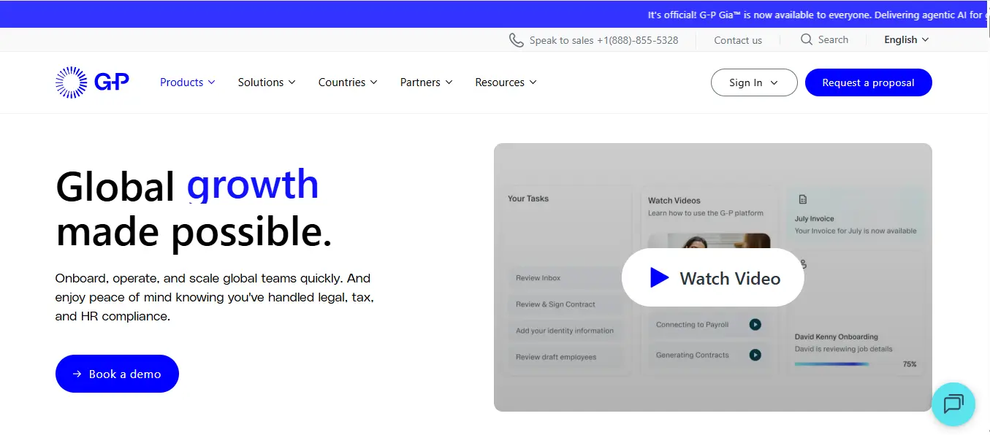Open the Countries menu

tap(348, 82)
